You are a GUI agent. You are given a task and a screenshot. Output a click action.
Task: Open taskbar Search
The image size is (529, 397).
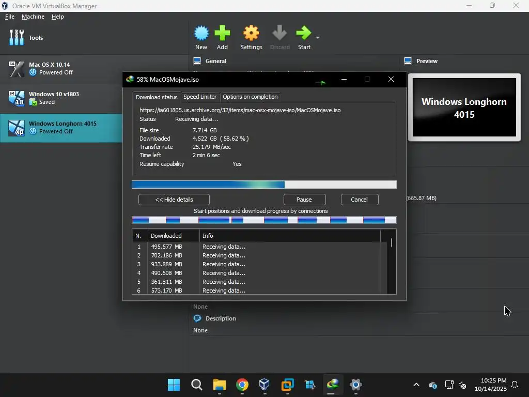pos(196,385)
